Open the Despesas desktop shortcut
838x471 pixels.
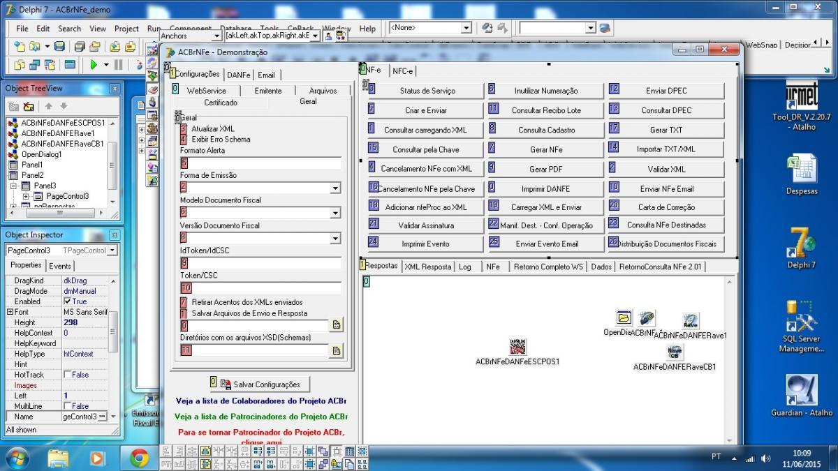coord(802,174)
